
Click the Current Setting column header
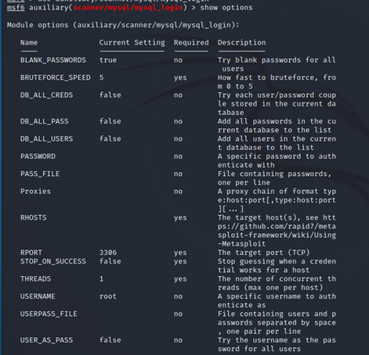pyautogui.click(x=132, y=42)
